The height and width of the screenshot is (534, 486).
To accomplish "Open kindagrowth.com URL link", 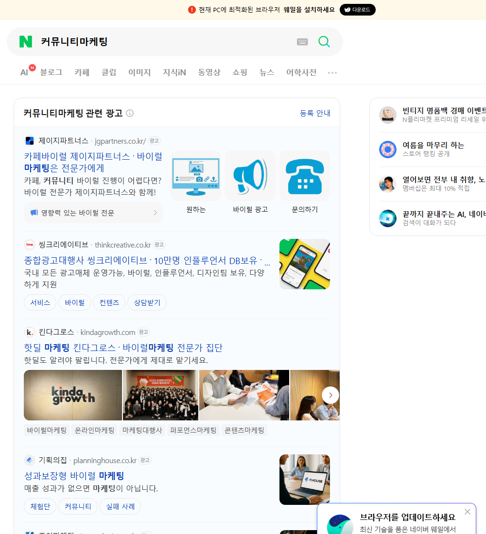I will pos(108,333).
